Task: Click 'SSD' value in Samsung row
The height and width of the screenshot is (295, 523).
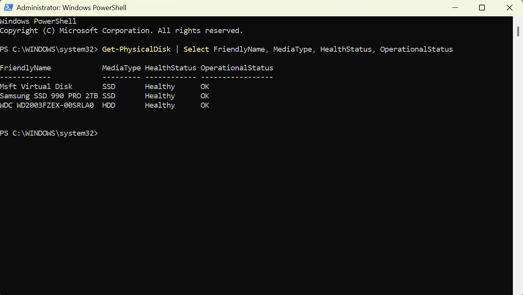Action: pyautogui.click(x=109, y=96)
